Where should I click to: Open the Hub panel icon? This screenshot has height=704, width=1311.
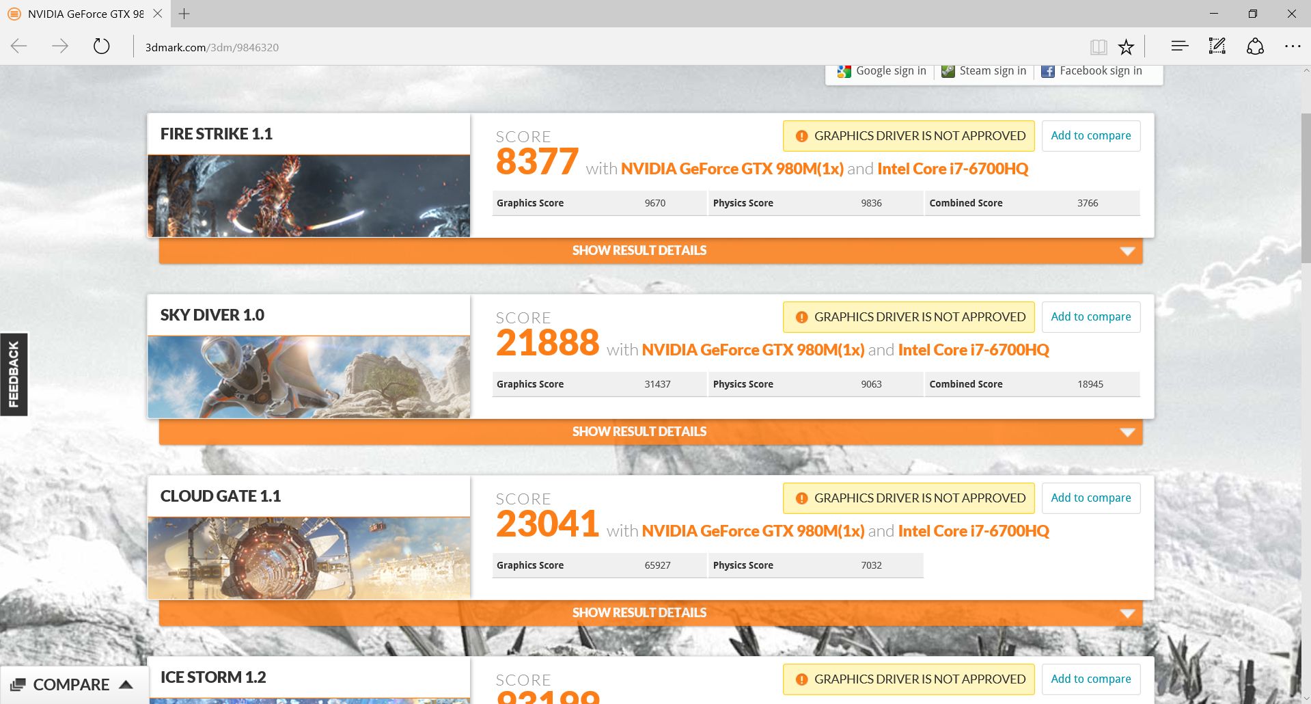point(1178,46)
